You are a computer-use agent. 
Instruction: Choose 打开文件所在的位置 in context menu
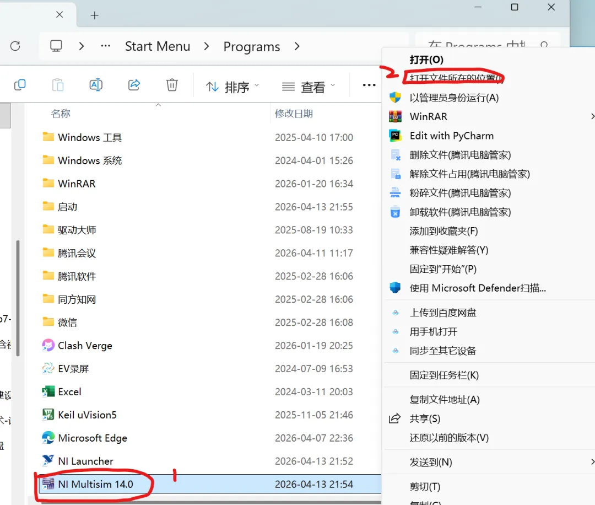pyautogui.click(x=457, y=78)
